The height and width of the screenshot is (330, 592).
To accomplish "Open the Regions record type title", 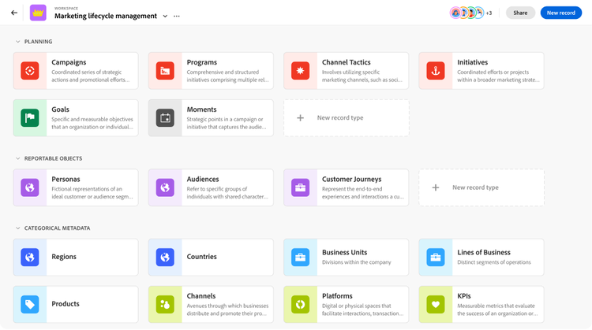I will point(64,257).
